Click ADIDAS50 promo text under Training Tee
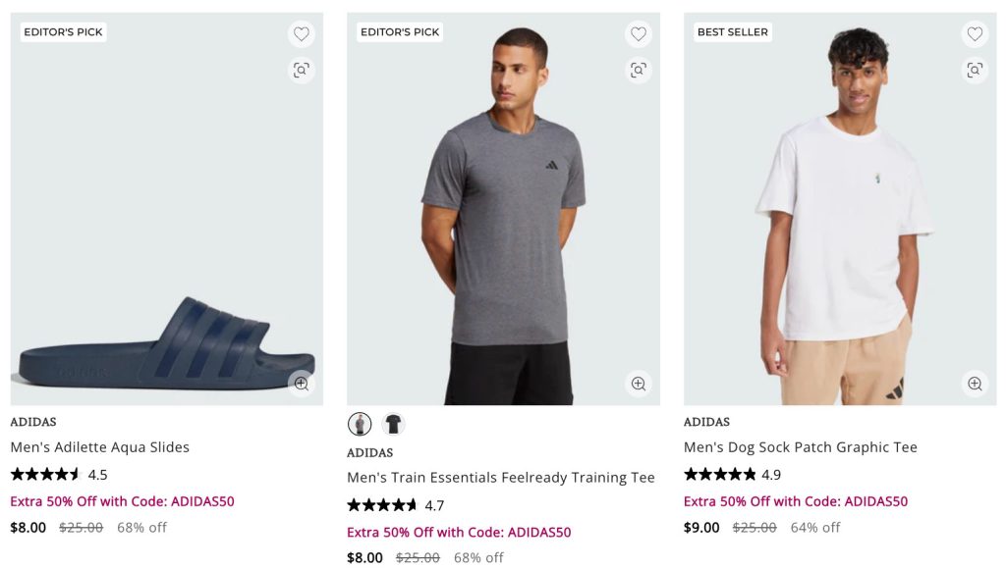 coord(459,533)
